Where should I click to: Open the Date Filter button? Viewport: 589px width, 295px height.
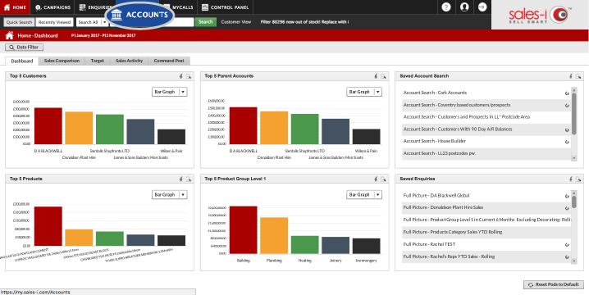(24, 48)
